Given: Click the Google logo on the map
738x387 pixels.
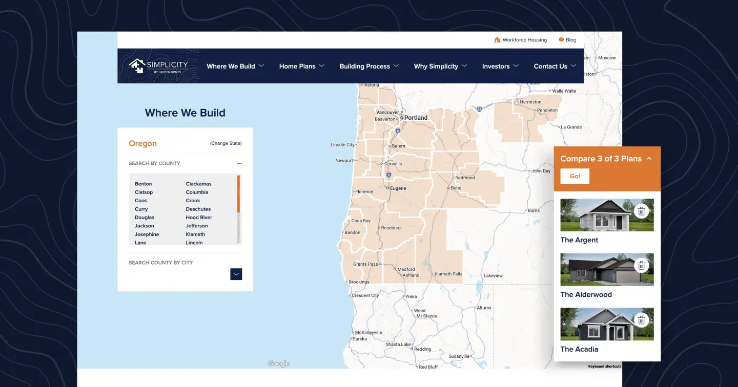Looking at the screenshot, I should tap(278, 363).
